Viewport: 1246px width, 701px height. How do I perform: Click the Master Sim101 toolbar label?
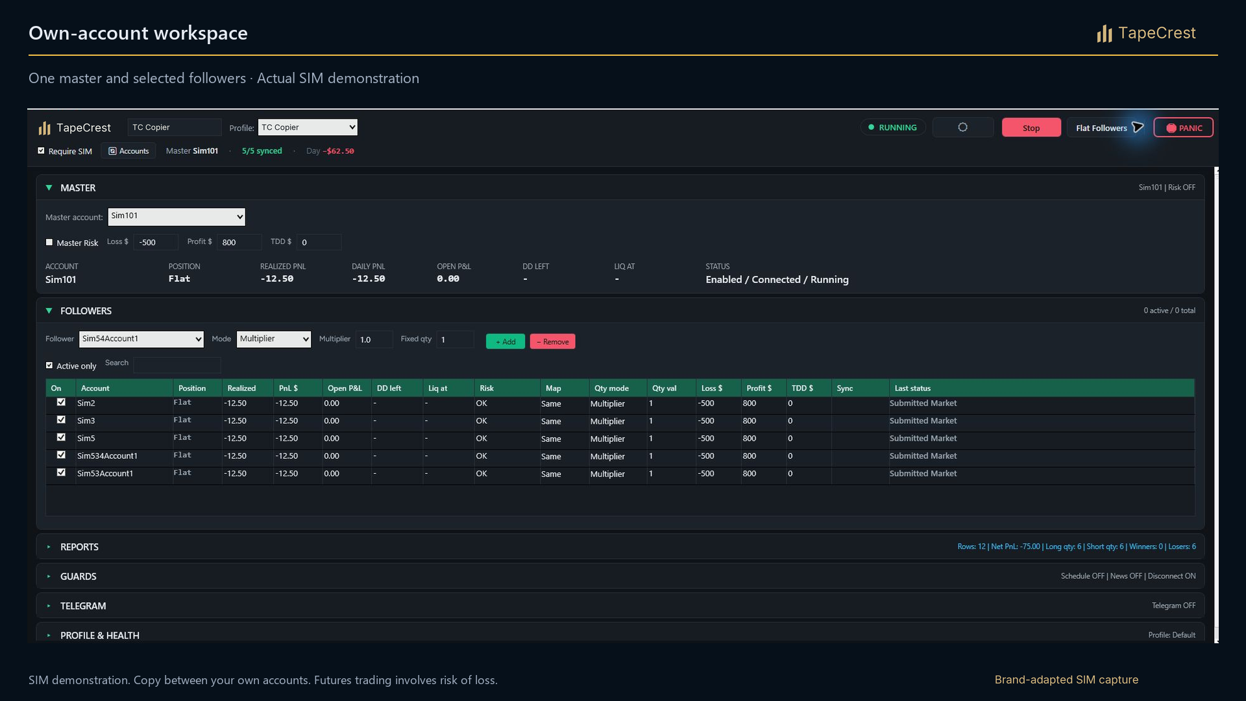tap(192, 151)
